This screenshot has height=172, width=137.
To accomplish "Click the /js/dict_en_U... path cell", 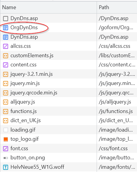I will (117, 121).
